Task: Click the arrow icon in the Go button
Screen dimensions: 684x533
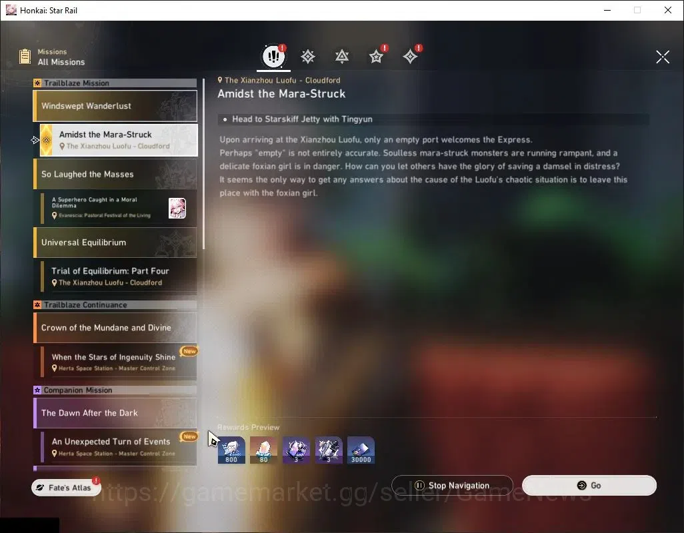Action: (x=581, y=485)
